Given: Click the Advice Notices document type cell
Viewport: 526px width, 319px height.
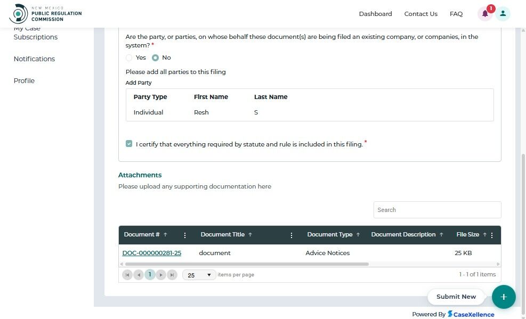Looking at the screenshot, I should click(327, 253).
